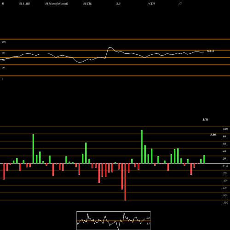230x230 pixels.
Task: Click the 70 level label on RSI axis
Action: click(3, 53)
